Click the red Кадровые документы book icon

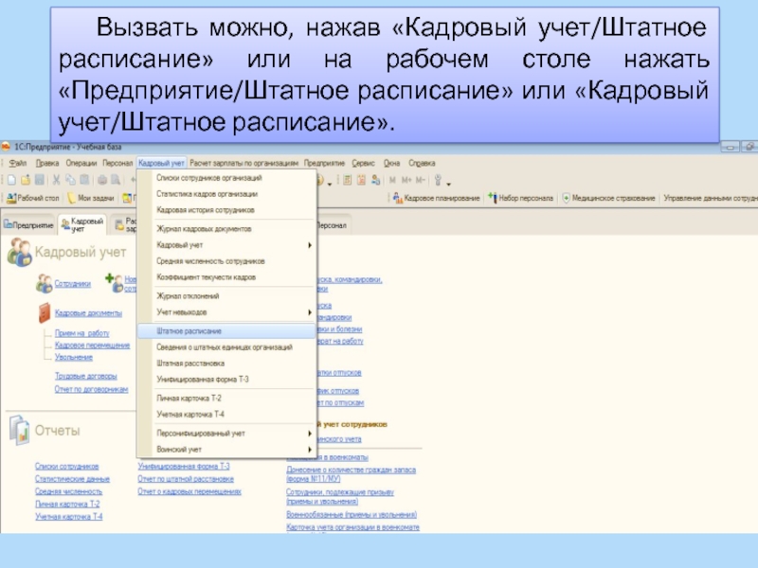(44, 312)
